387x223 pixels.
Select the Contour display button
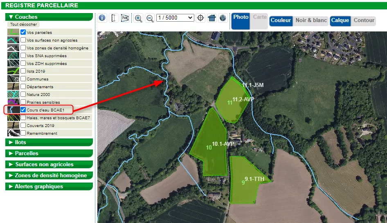pyautogui.click(x=364, y=20)
